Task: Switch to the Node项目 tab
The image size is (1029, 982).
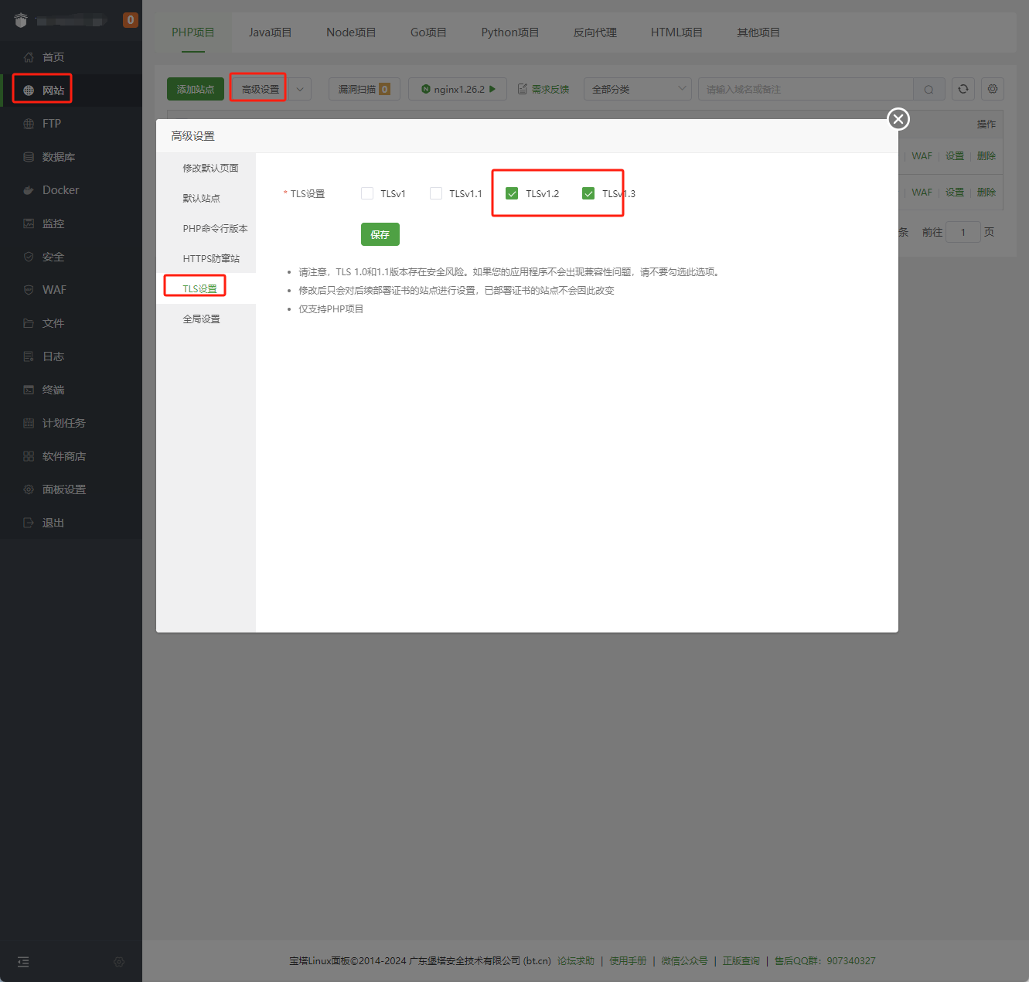Action: pos(351,32)
